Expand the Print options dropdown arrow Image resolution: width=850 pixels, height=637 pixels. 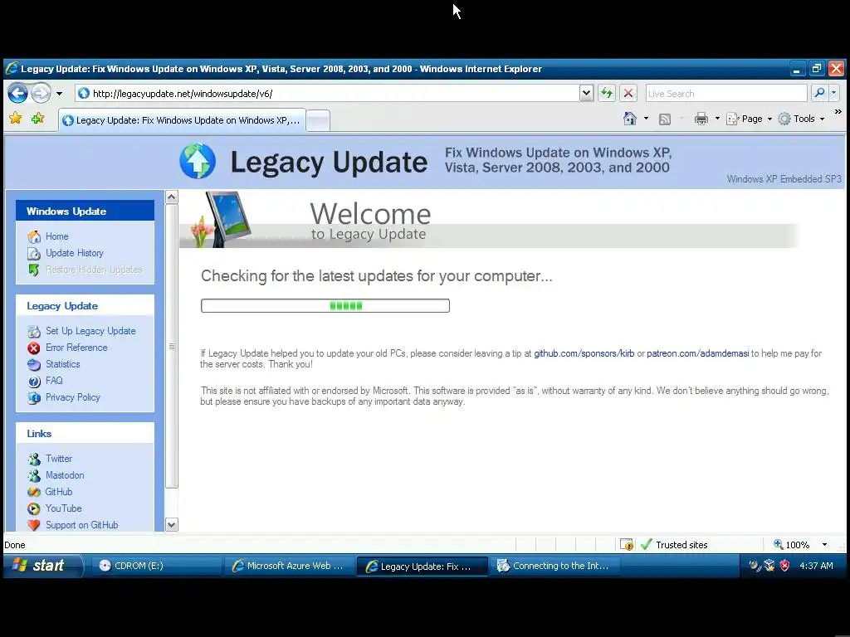(717, 119)
